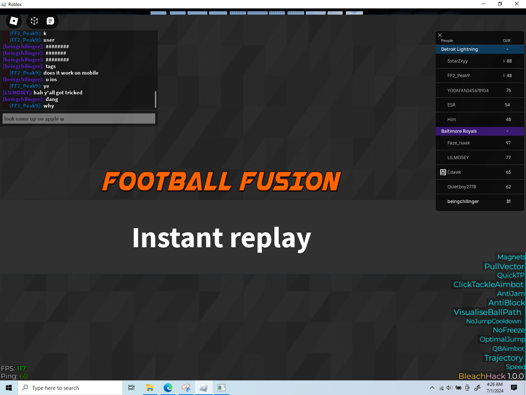Click the chat message "u ios"
The width and height of the screenshot is (526, 395).
click(x=51, y=79)
